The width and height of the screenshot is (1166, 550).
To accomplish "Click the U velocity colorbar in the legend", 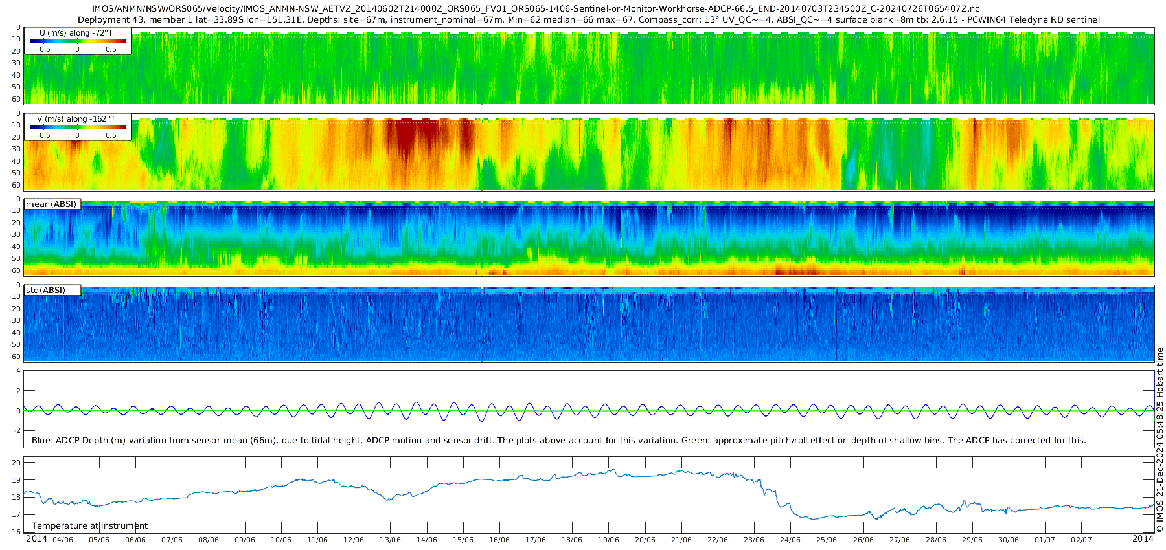I will (78, 41).
